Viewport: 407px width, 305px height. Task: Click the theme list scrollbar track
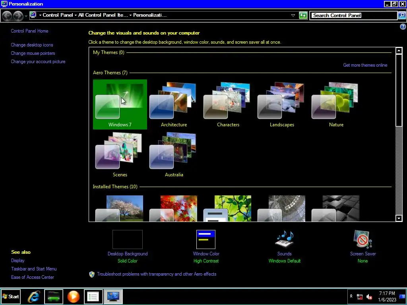pyautogui.click(x=399, y=171)
